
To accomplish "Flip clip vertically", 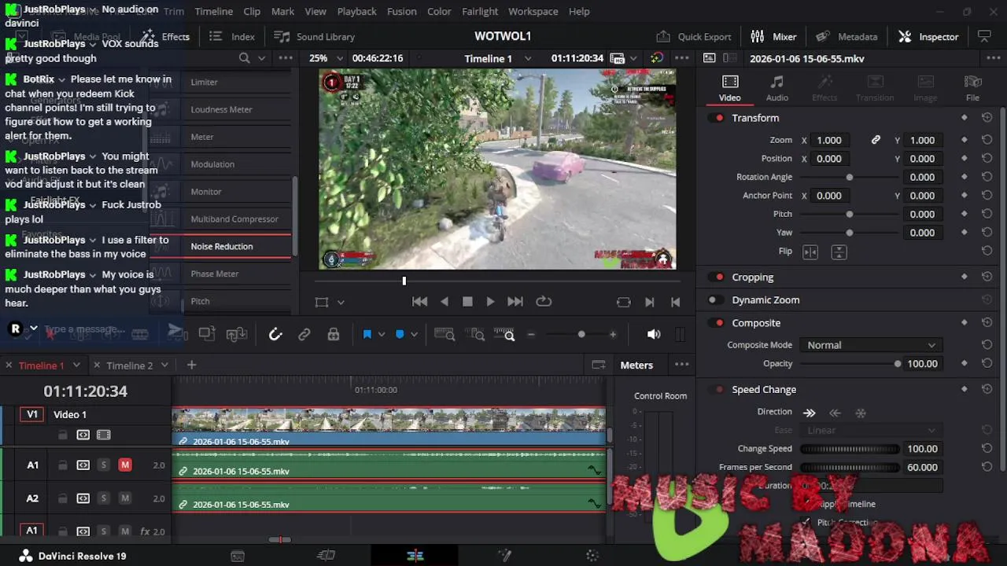I will point(839,252).
